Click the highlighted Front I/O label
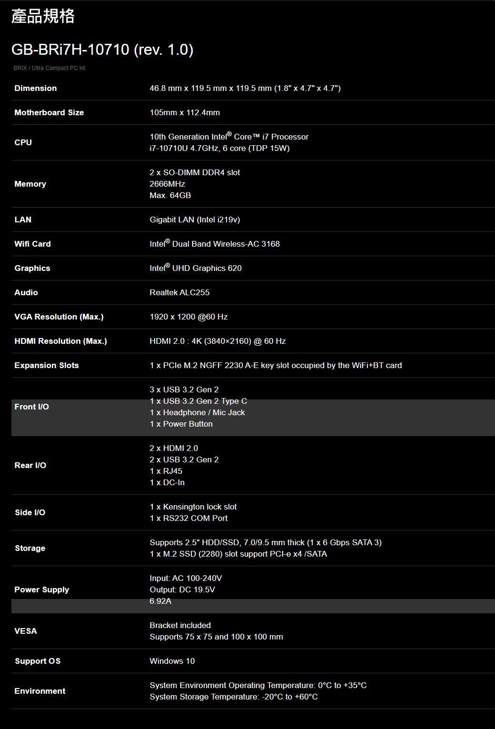 (32, 407)
